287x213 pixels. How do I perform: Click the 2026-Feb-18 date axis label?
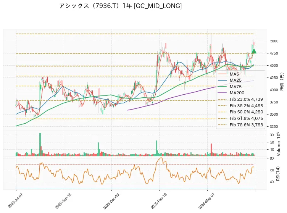coord(159,201)
